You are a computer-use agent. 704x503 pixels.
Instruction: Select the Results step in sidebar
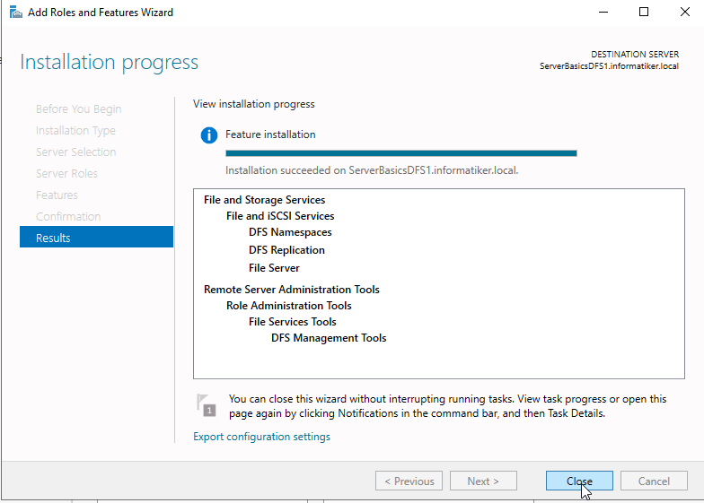point(97,237)
